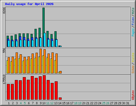136x106 pixels.
Task: Select day 10 on the date axis
Action: click(44, 103)
